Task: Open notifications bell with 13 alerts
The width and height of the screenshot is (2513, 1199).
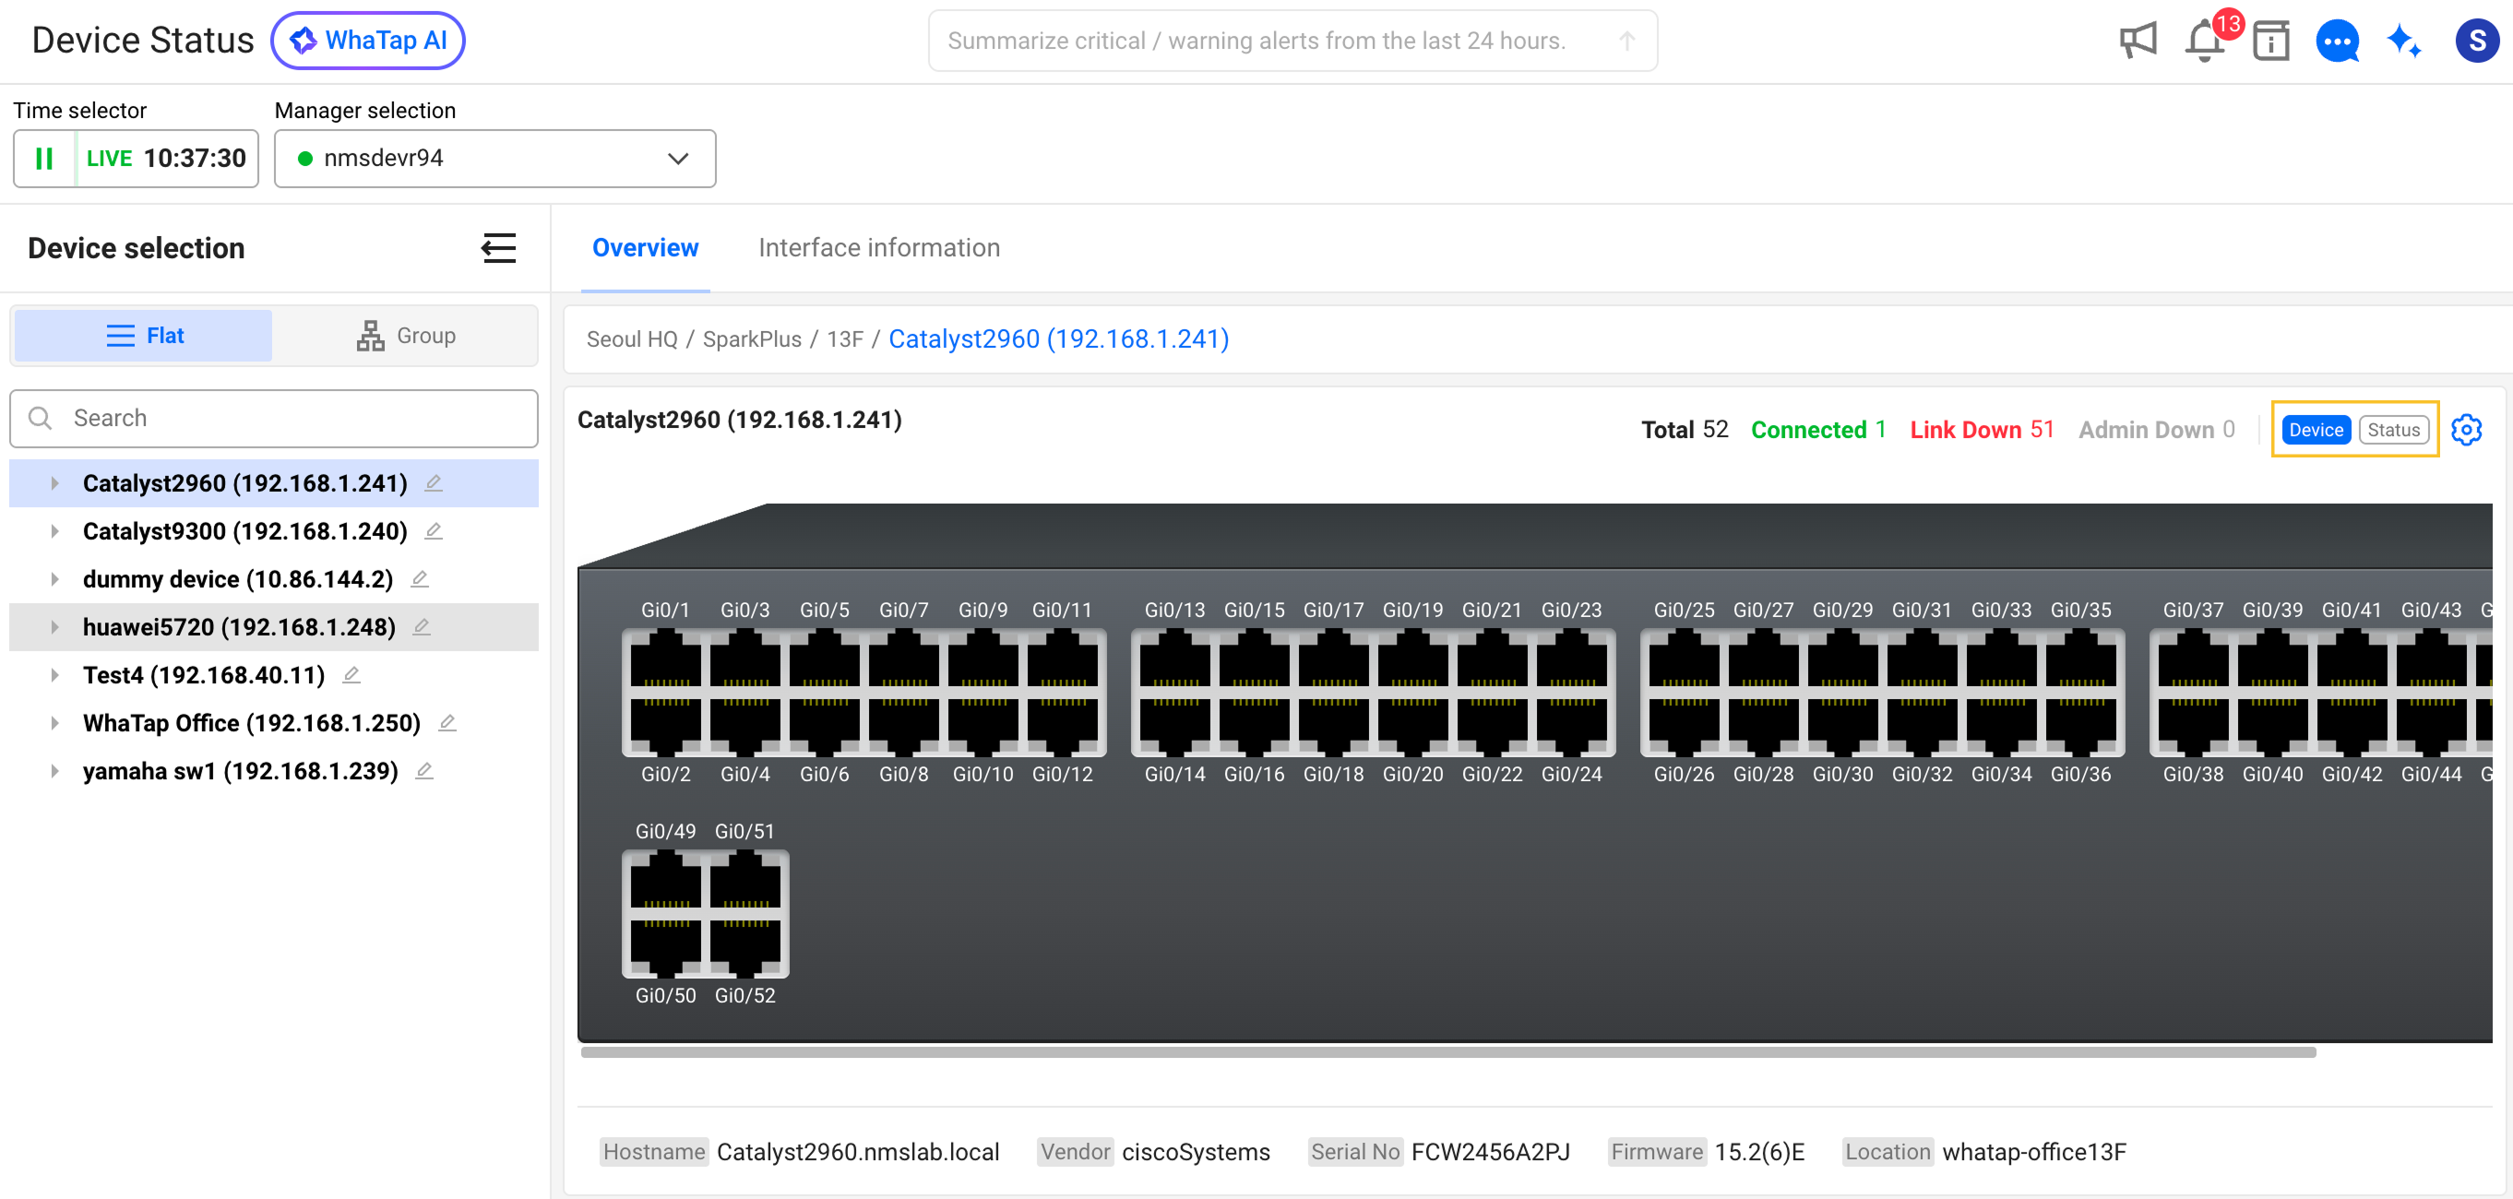Action: pos(2207,41)
